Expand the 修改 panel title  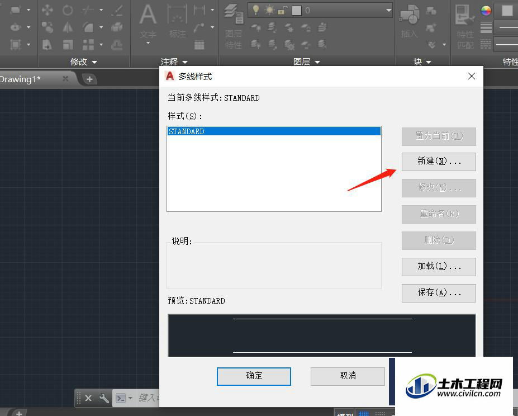click(x=84, y=62)
